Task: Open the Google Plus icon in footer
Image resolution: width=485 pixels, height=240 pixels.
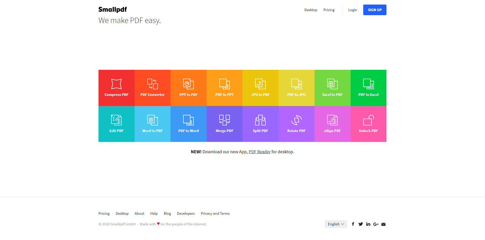Action: 376,224
